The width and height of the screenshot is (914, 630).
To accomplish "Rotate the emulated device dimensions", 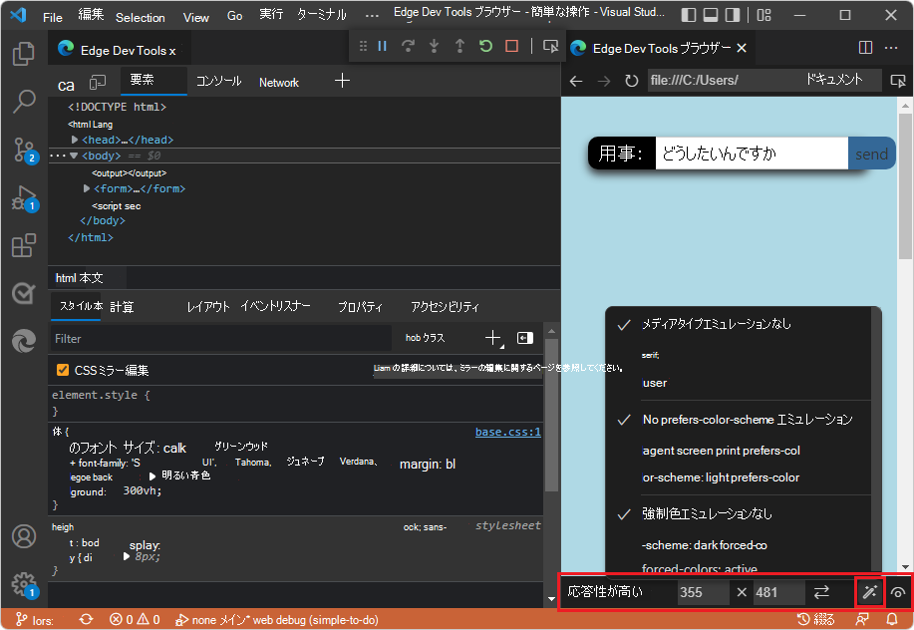I will [x=821, y=592].
